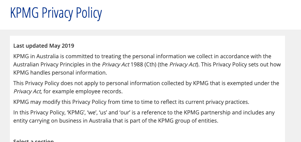Click the 'Last updated May 2019' bold line
The width and height of the screenshot is (301, 142).
[44, 46]
